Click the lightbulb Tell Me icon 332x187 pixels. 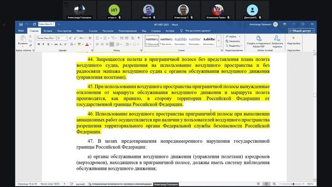pyautogui.click(x=181, y=31)
